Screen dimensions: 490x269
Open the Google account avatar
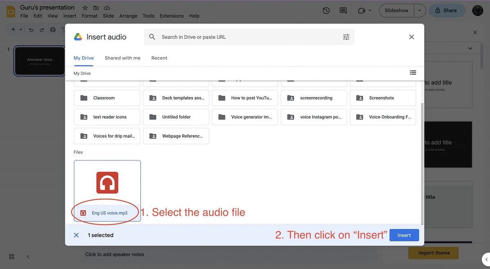[x=478, y=11]
